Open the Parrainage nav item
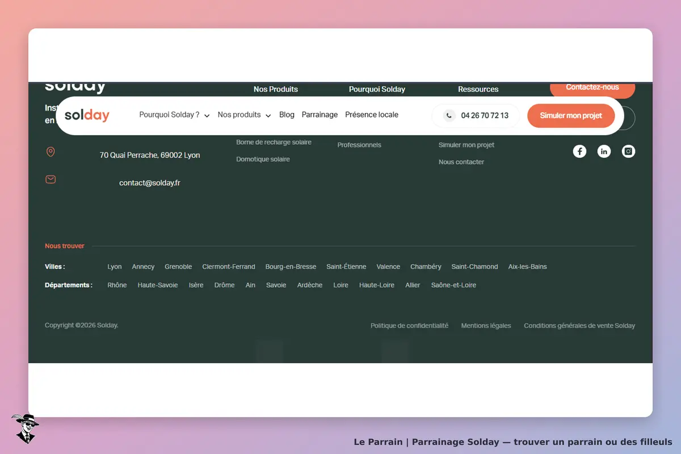 320,115
